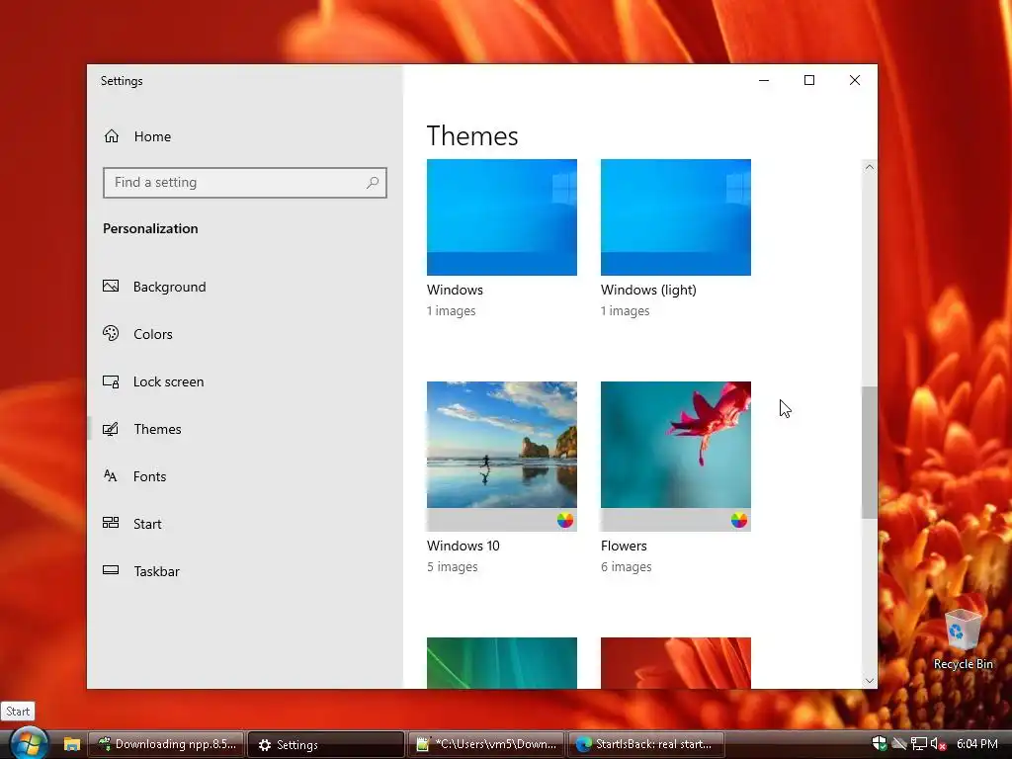Switch to Settings taskbar button
This screenshot has width=1012, height=759.
pos(326,744)
